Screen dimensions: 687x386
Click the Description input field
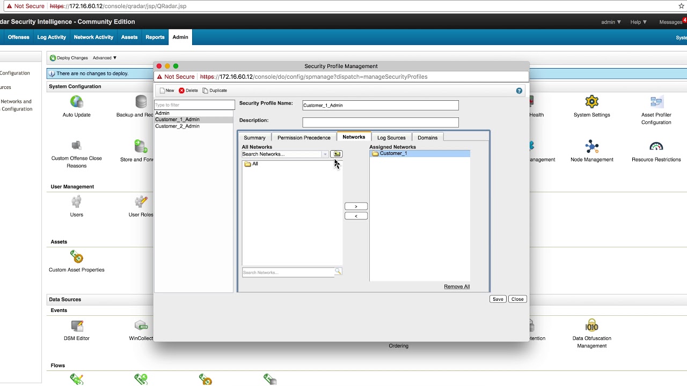pos(381,122)
